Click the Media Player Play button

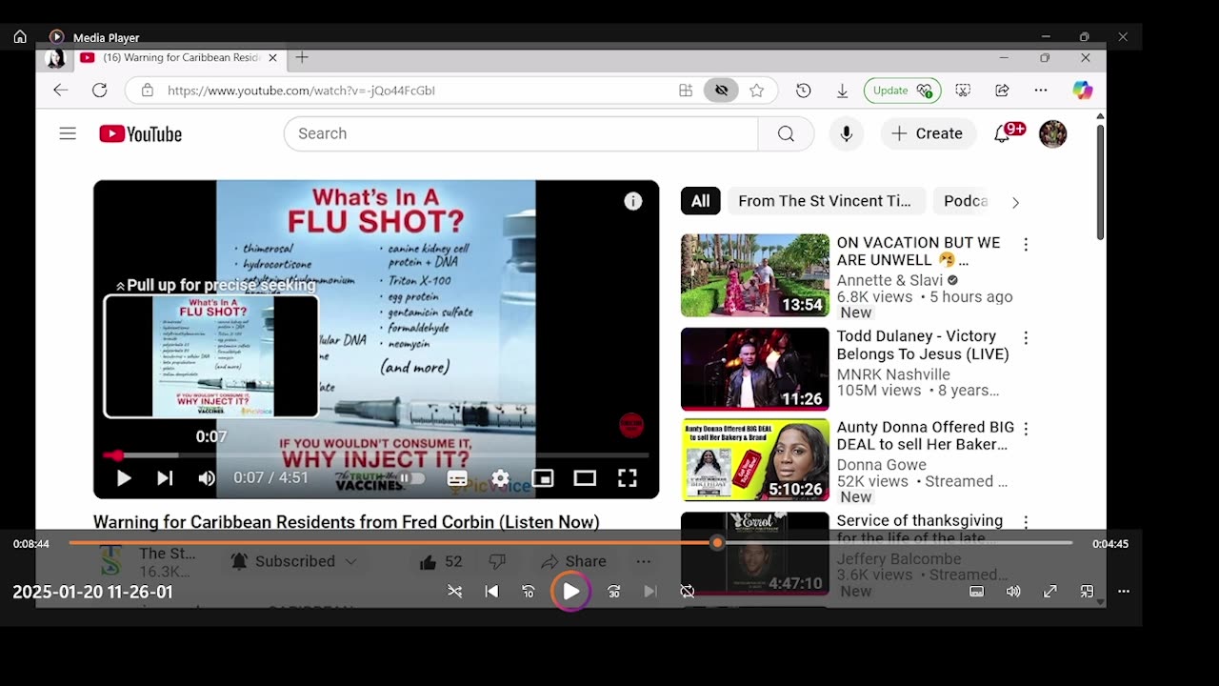click(570, 592)
